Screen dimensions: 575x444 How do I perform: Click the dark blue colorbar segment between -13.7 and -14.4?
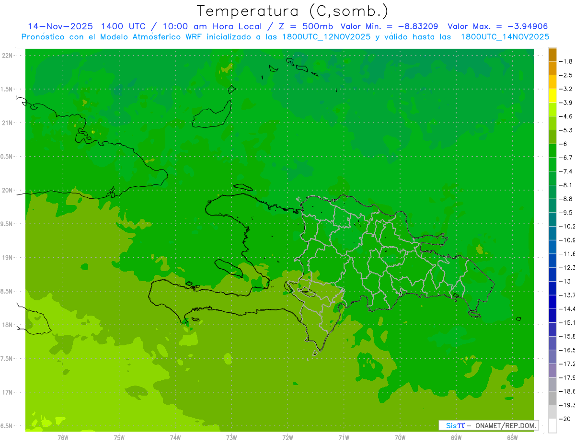tap(552, 302)
